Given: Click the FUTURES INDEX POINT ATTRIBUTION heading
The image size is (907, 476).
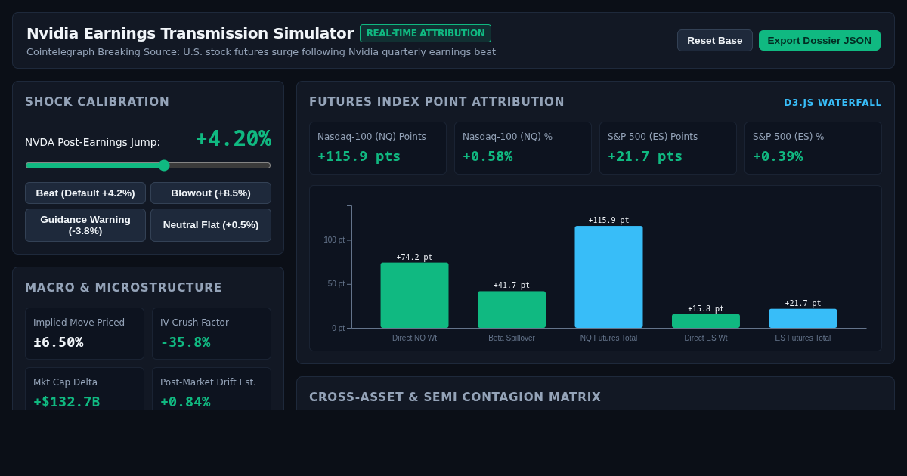Looking at the screenshot, I should 437,102.
